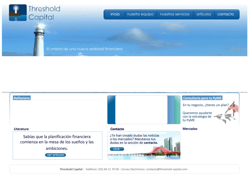The height and width of the screenshot is (187, 249).
Task: Click the Threshold Capital logo text
Action: (x=44, y=13)
